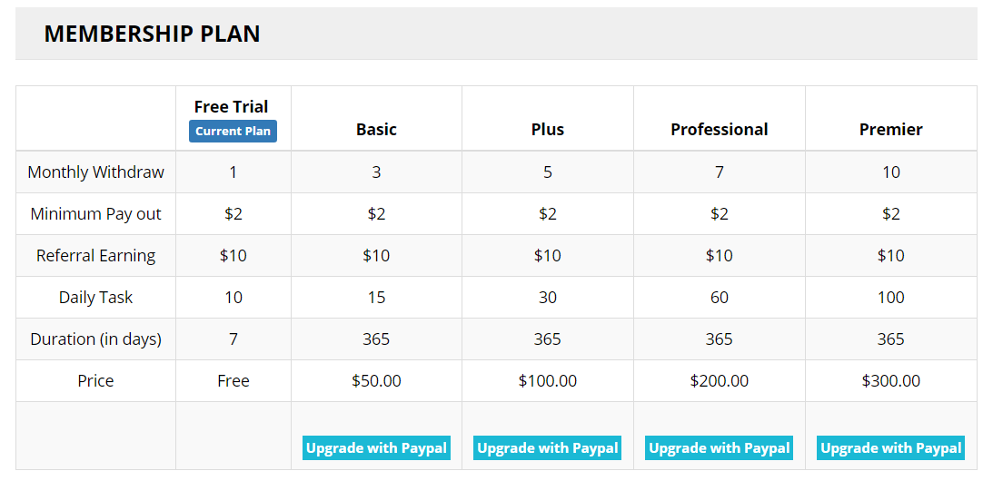Click the $100.00 Plus price cell
Image resolution: width=993 pixels, height=481 pixels.
[548, 380]
